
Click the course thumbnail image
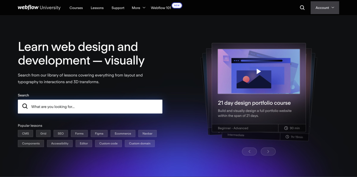click(x=259, y=72)
